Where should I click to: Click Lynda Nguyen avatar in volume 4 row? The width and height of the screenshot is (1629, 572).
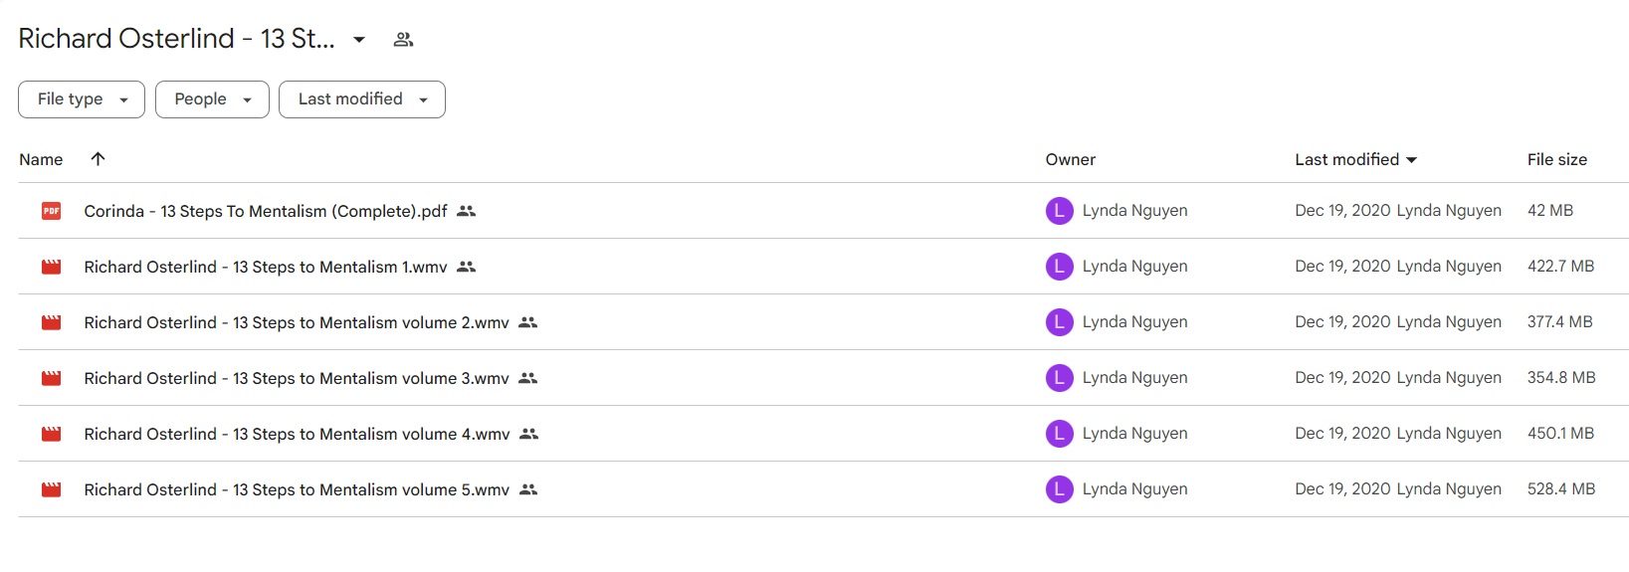tap(1059, 434)
